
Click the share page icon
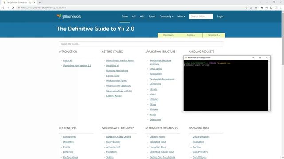(251, 8)
